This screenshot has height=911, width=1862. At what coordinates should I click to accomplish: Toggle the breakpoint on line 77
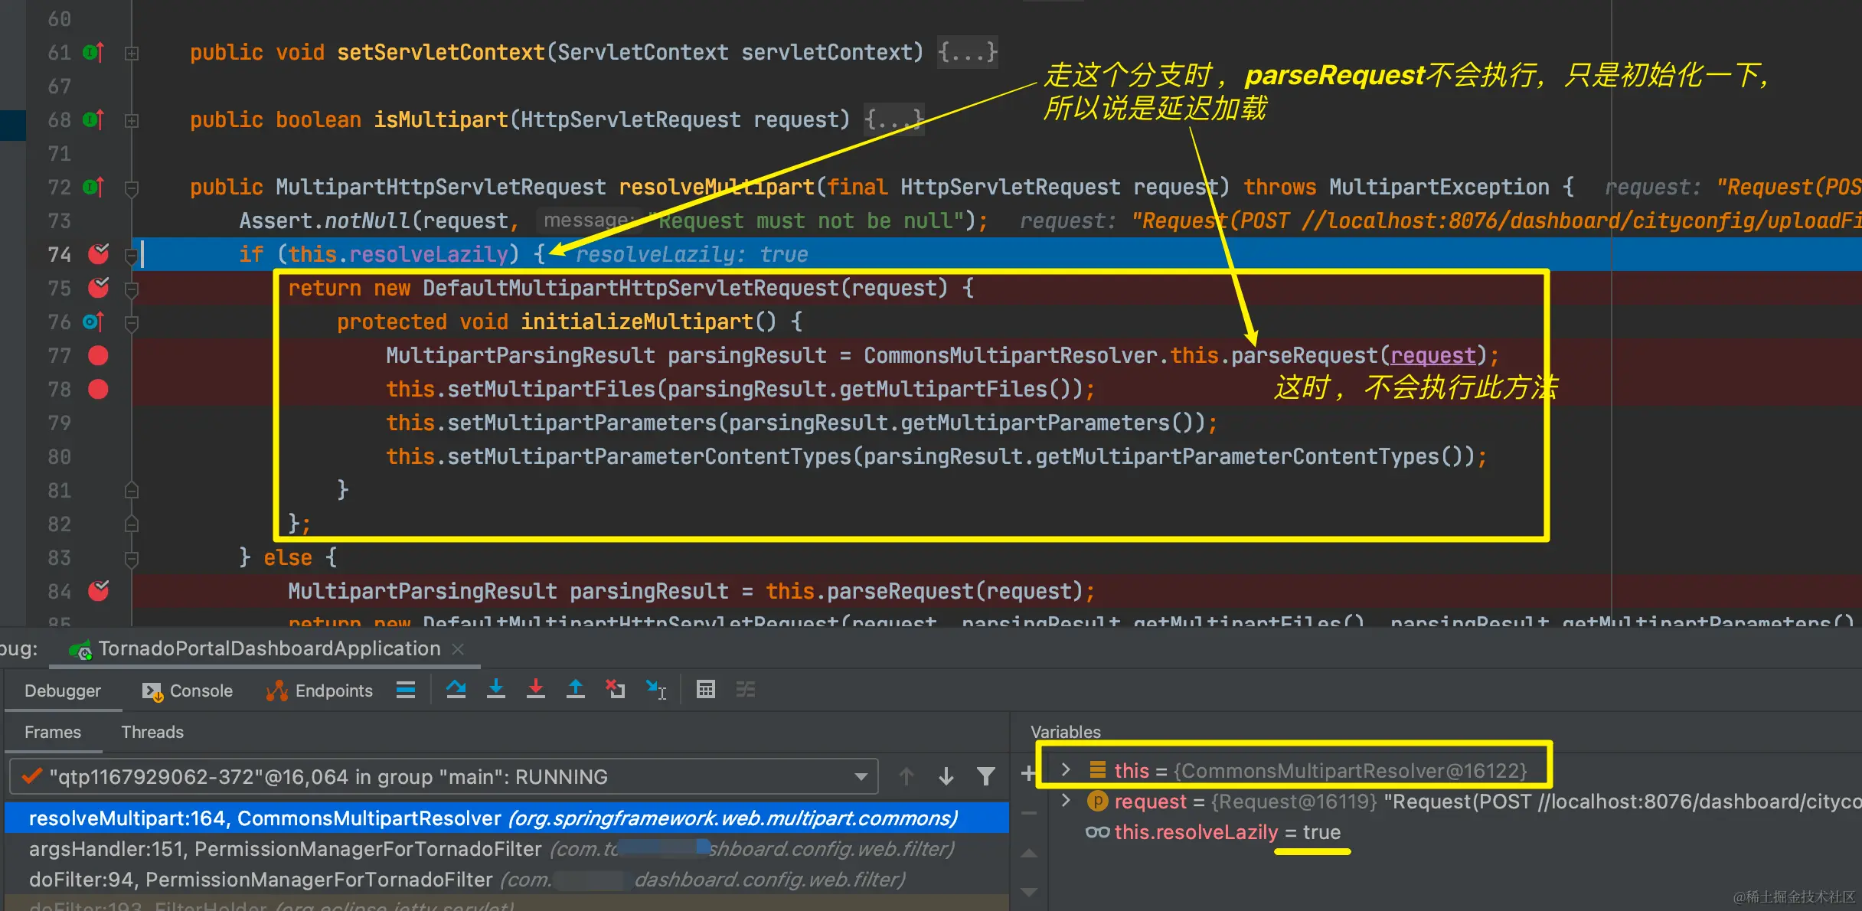coord(98,356)
